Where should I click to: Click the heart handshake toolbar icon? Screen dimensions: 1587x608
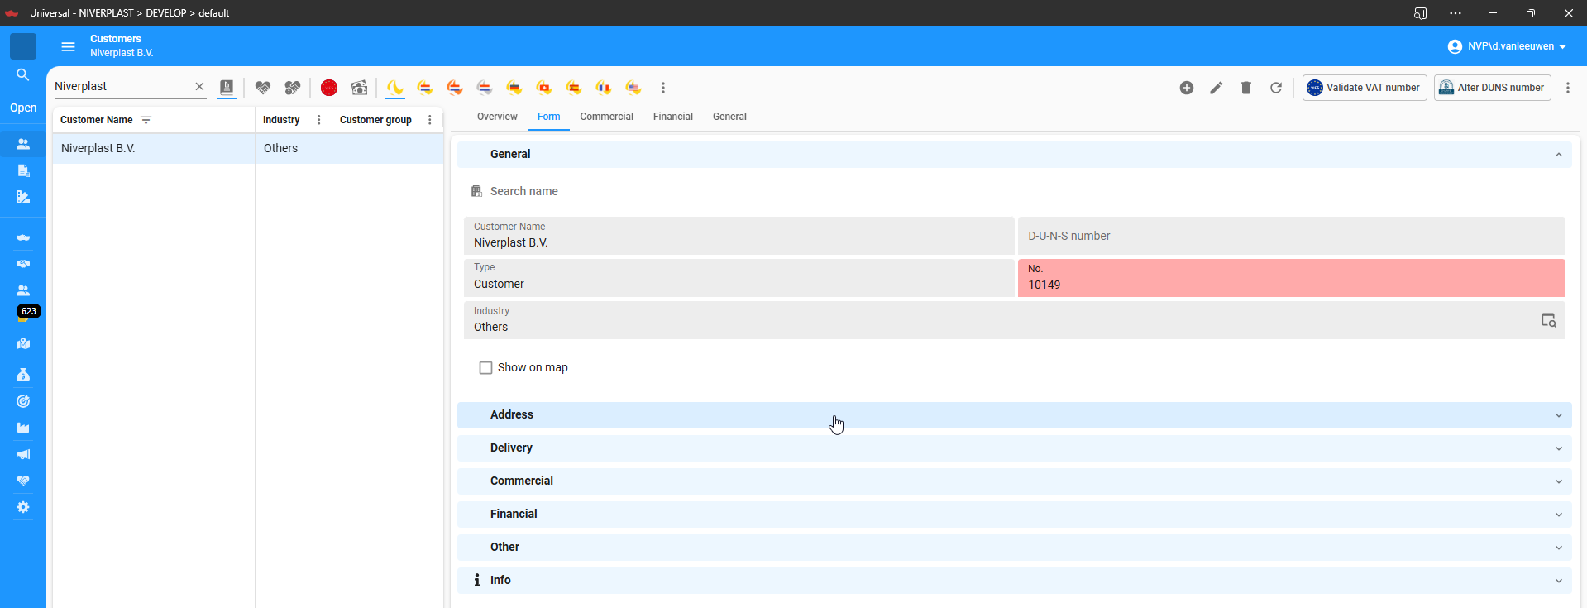click(263, 88)
